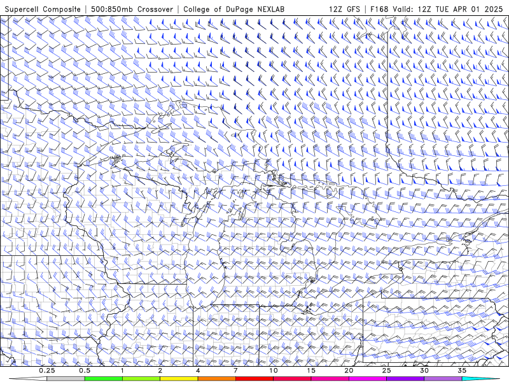Click the gray 0.25–0.5 color bar segment
This screenshot has width=509, height=382.
tap(66, 379)
